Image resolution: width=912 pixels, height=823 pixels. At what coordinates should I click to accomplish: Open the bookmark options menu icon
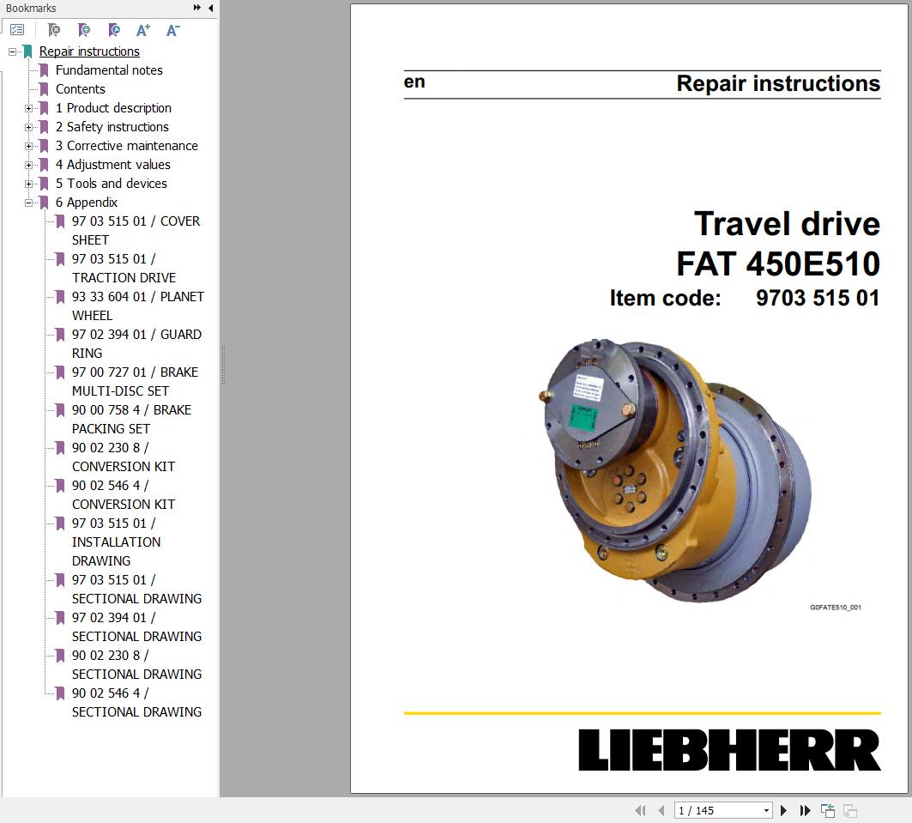click(x=17, y=30)
